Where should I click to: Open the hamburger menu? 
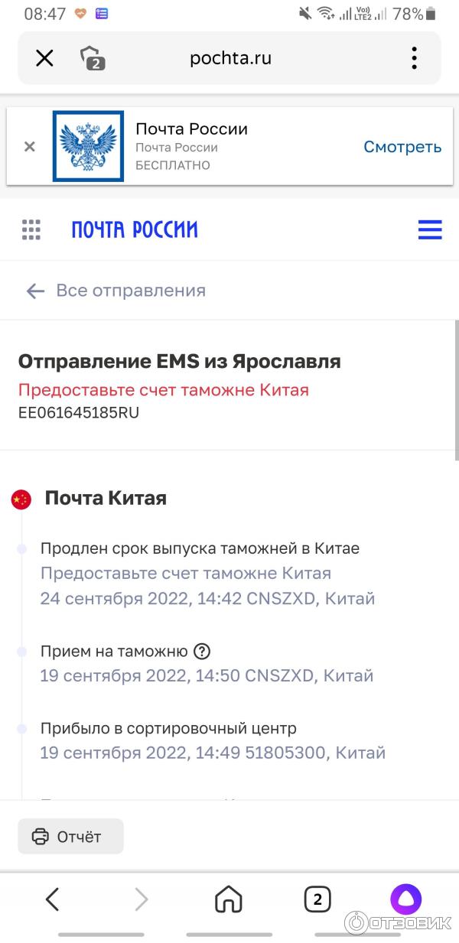coord(430,229)
